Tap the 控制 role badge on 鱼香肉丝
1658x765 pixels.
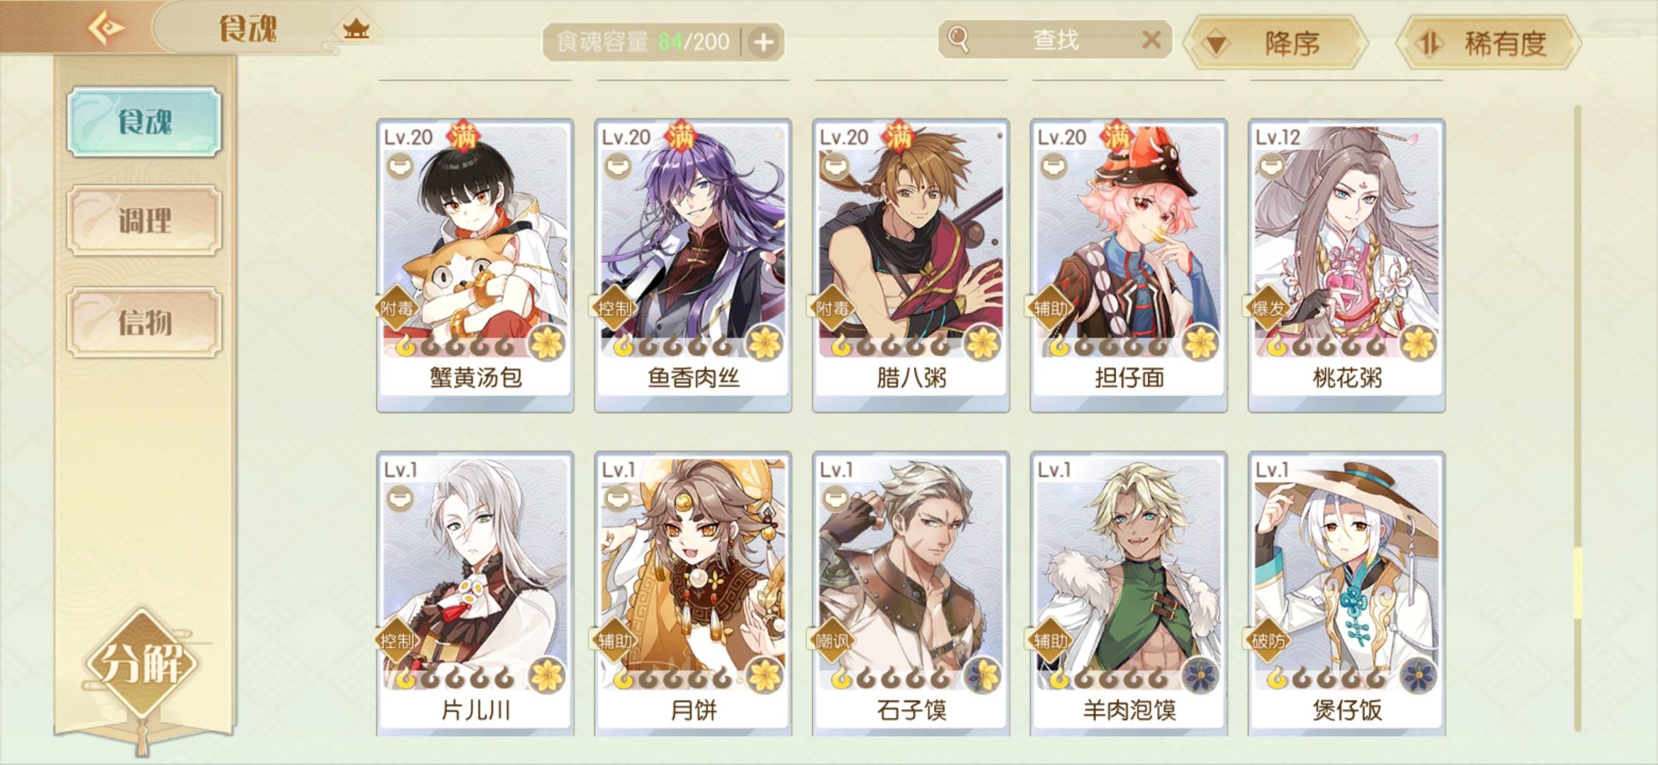pos(612,308)
